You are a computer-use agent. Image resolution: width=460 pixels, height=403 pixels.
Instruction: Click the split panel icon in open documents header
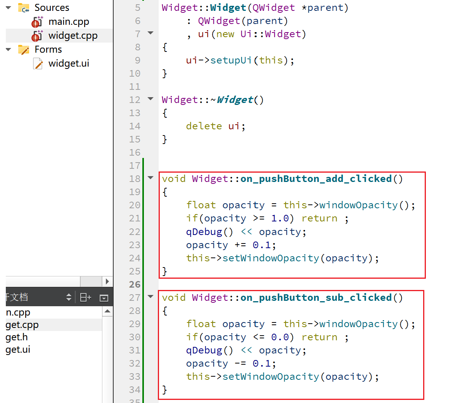[x=85, y=297]
